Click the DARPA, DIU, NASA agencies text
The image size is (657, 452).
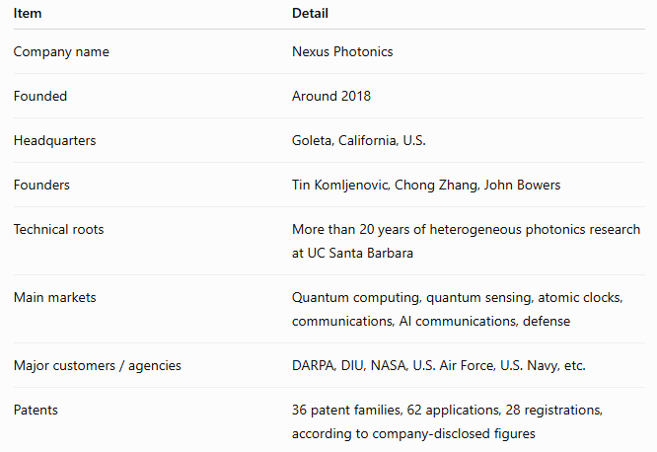coord(439,365)
